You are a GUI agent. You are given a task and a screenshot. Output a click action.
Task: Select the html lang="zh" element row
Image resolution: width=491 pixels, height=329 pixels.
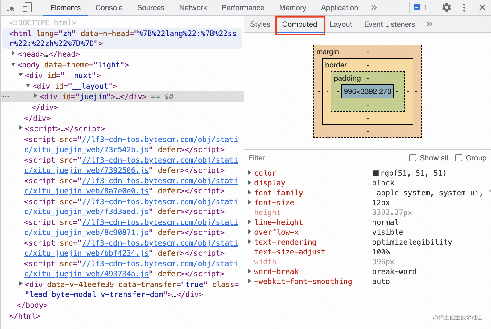[122, 38]
